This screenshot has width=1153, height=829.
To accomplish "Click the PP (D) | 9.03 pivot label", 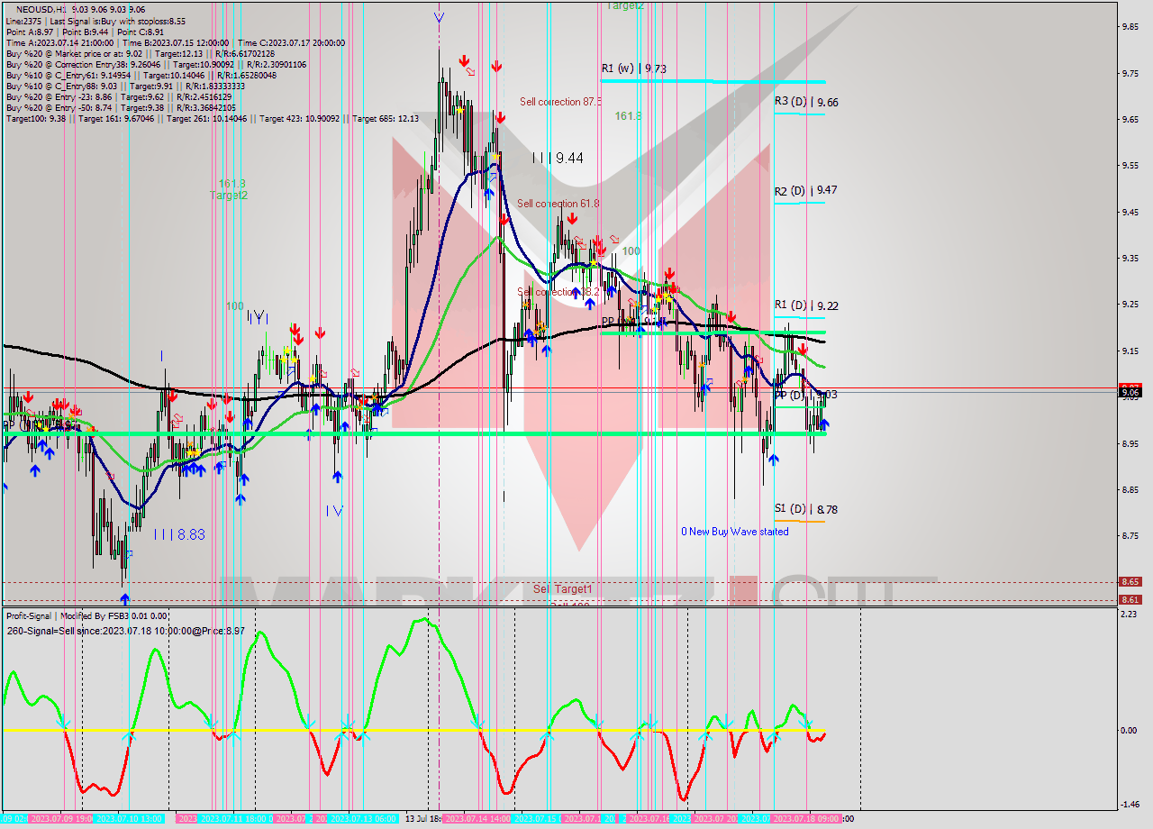I will [806, 396].
